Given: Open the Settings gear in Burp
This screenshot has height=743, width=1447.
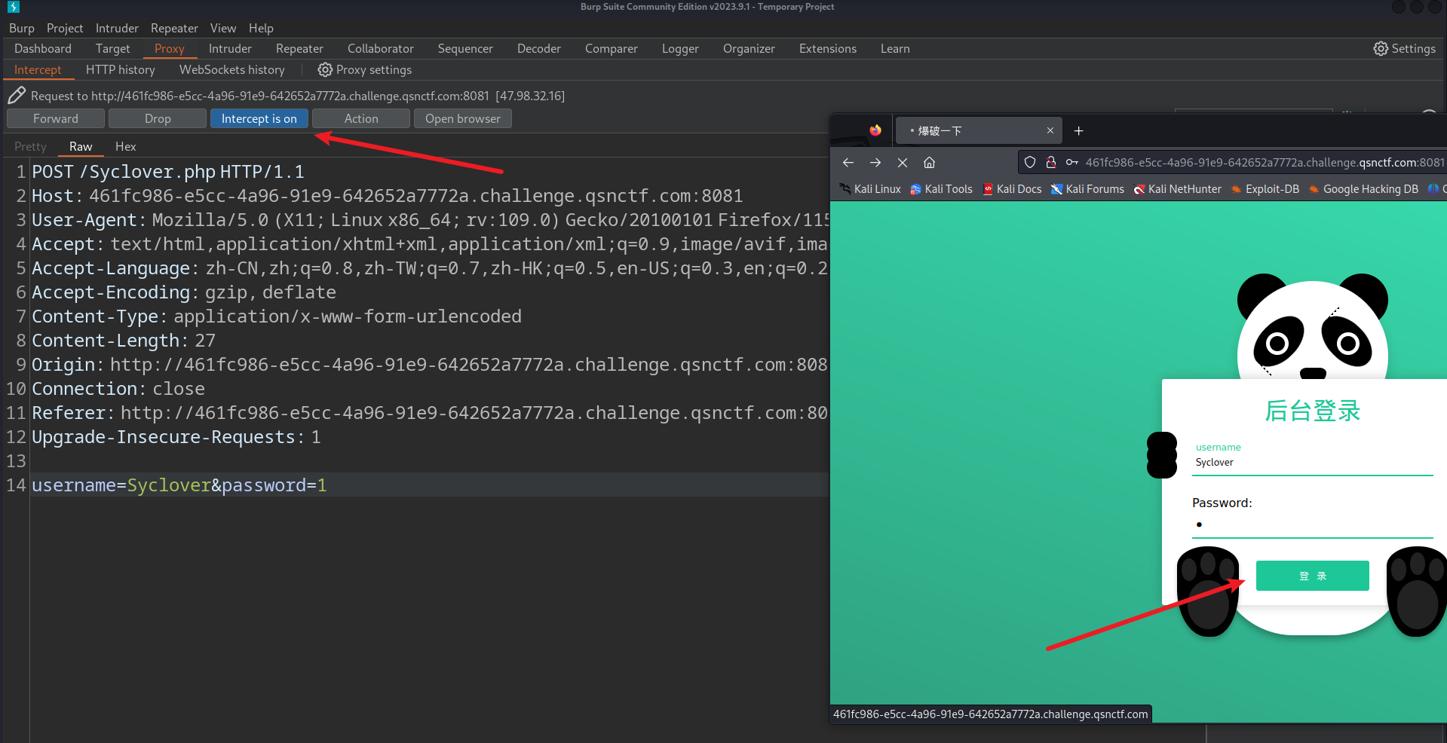Looking at the screenshot, I should (x=1404, y=48).
